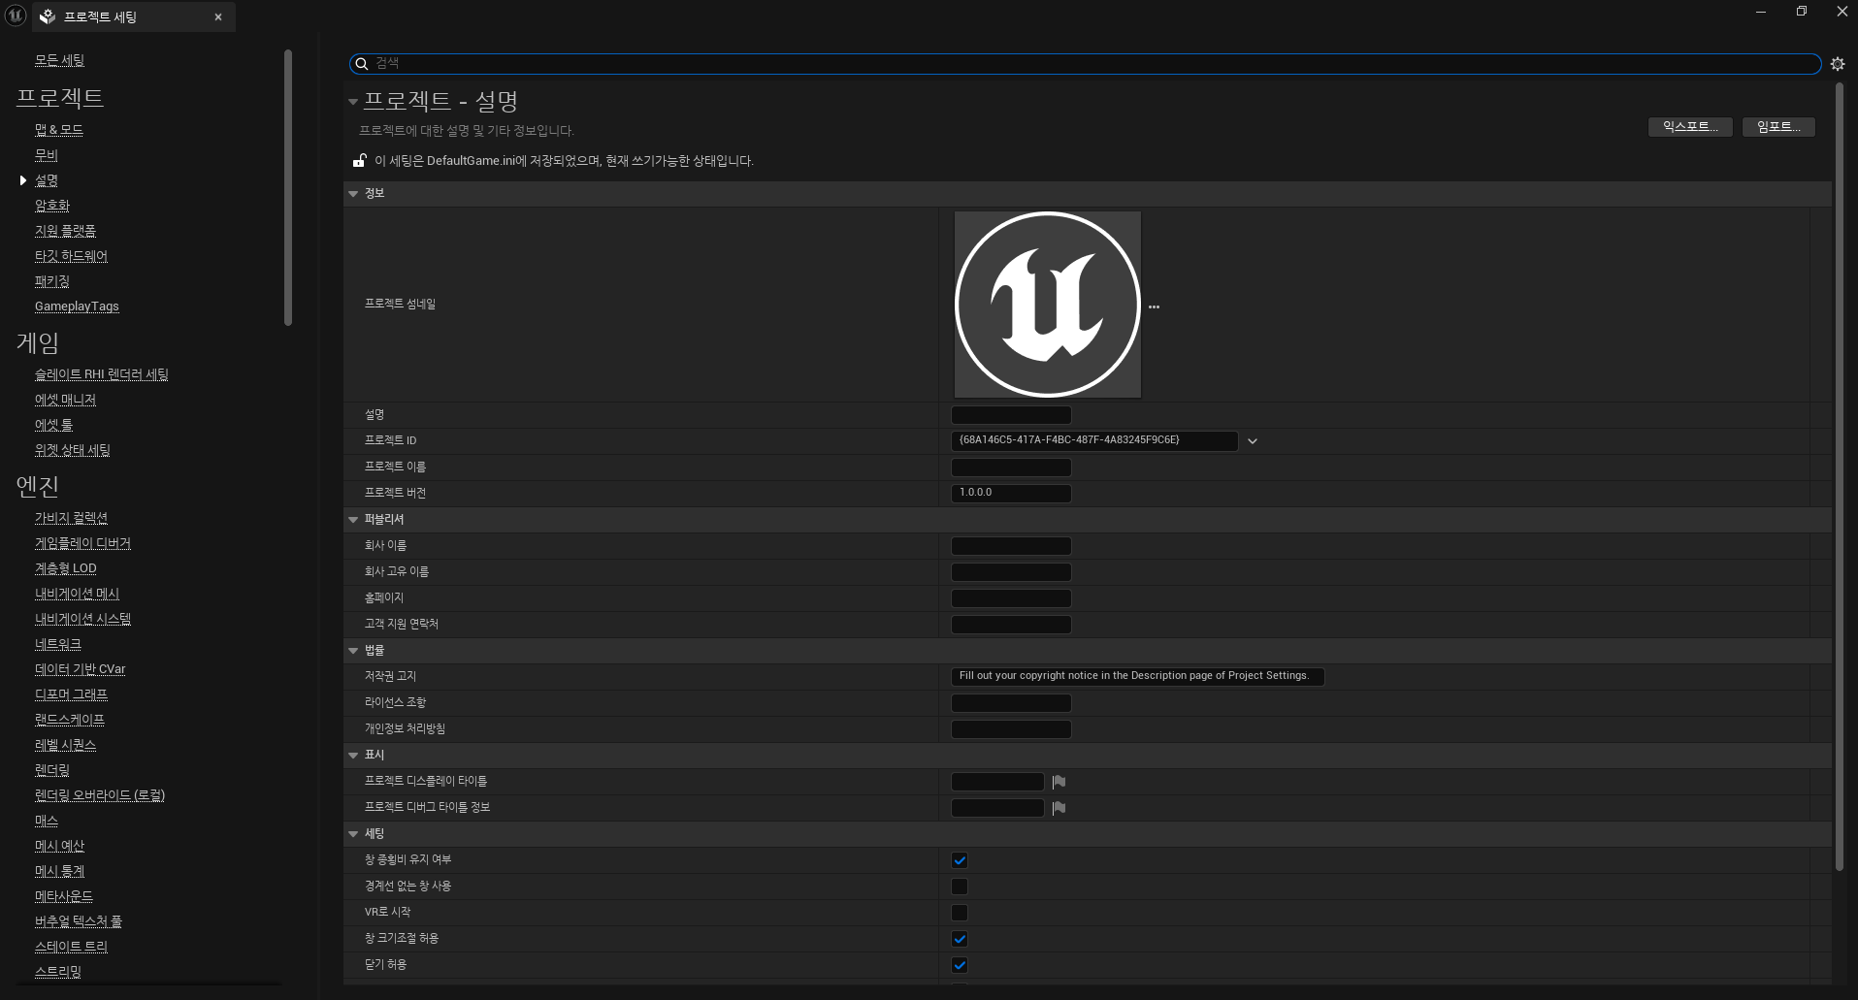Open 무비 settings category
This screenshot has width=1858, height=1000.
coord(47,155)
